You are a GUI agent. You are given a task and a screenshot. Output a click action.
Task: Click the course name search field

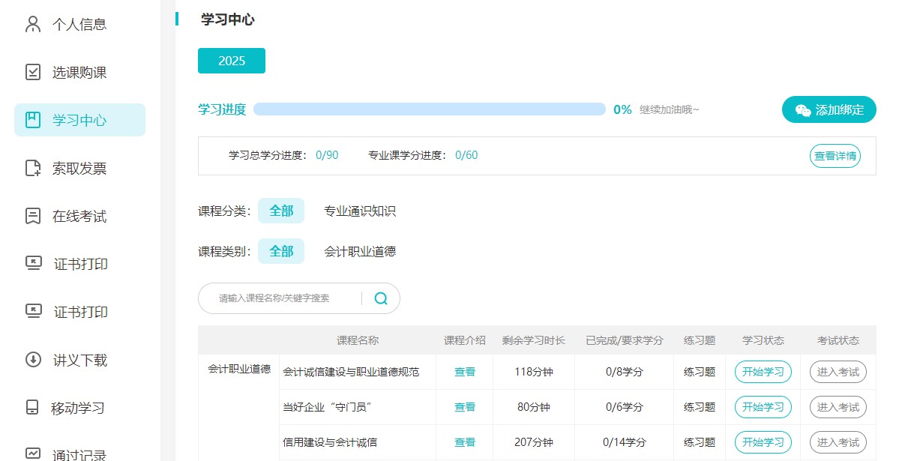(x=285, y=298)
